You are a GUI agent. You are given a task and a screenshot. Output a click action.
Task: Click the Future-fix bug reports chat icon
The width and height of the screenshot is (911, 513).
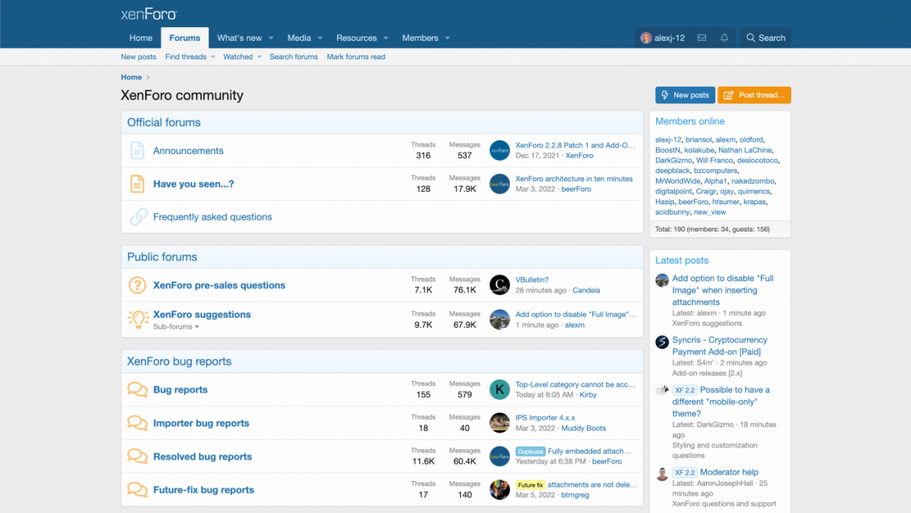(137, 490)
